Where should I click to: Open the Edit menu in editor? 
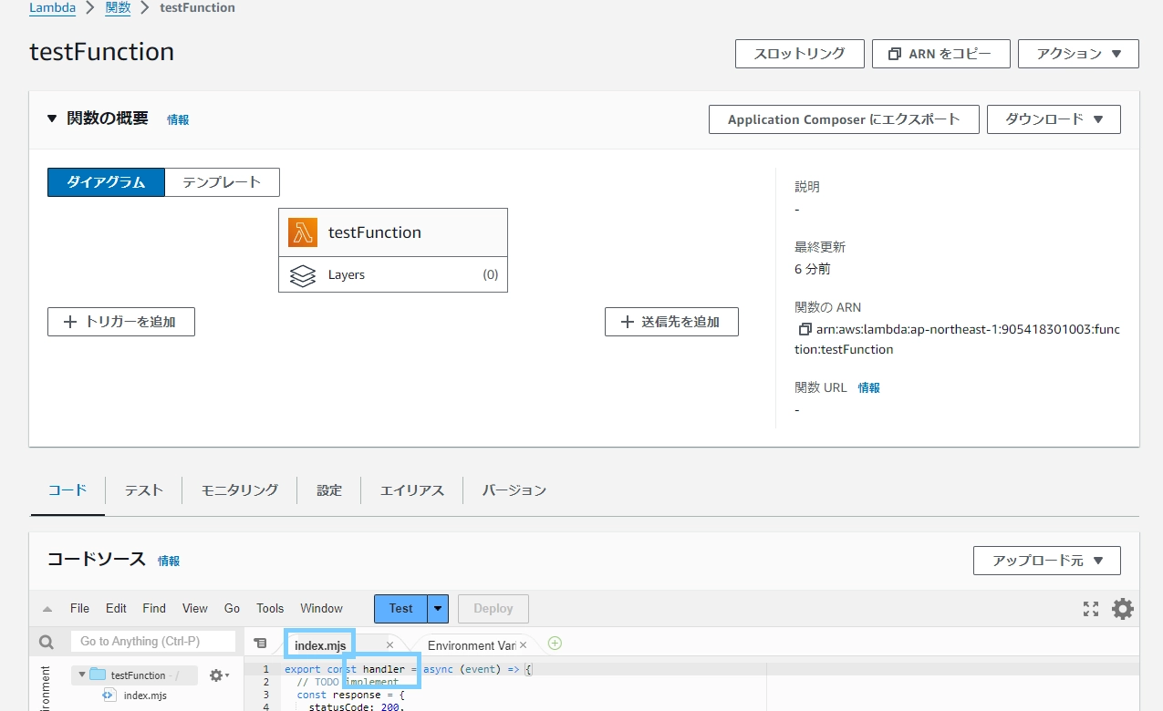[116, 608]
